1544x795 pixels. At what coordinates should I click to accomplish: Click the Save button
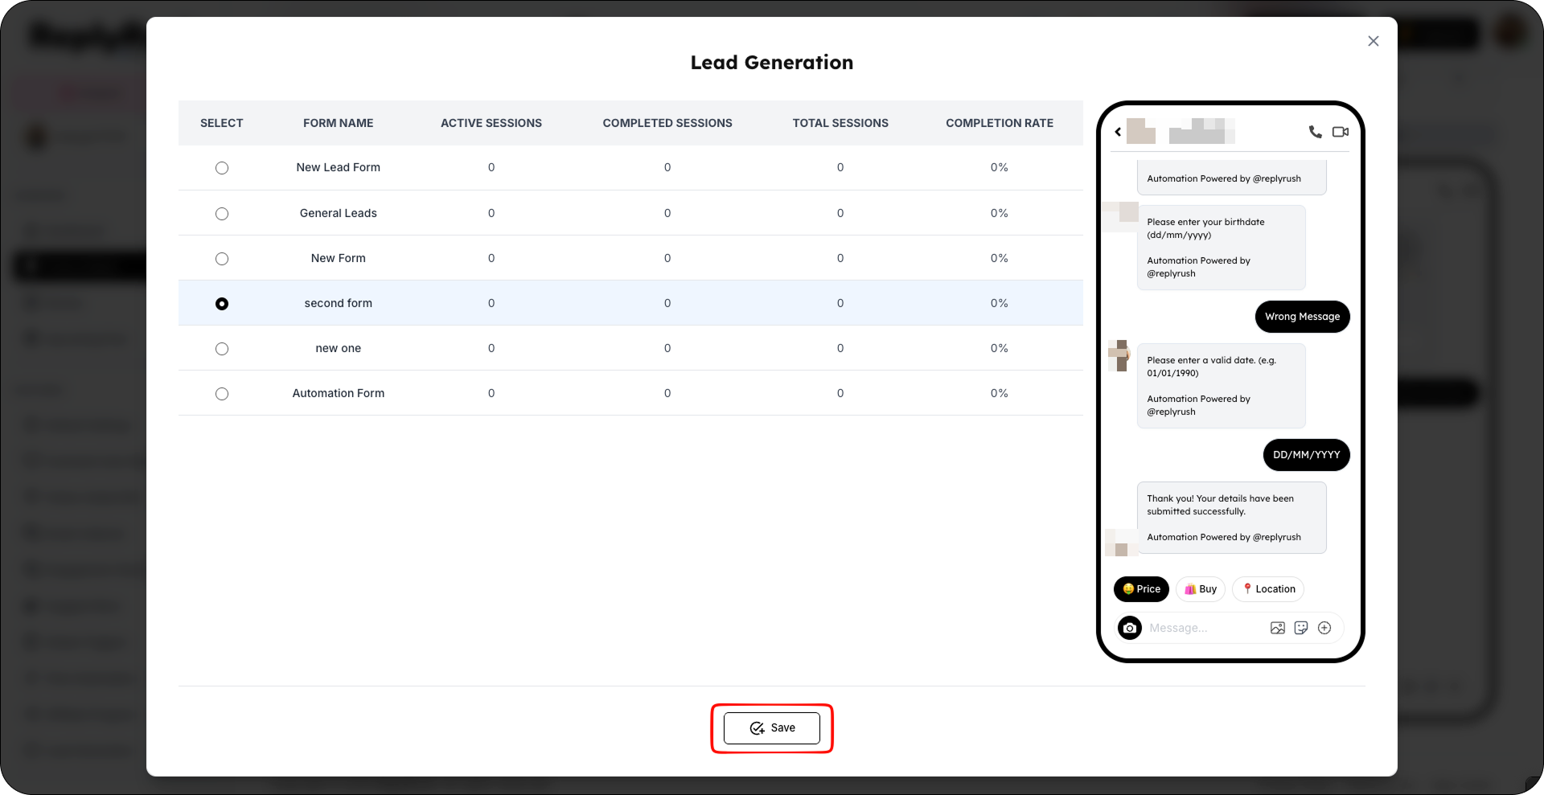point(772,728)
